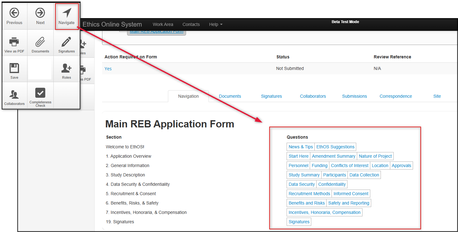Open the Informed Consent question page
The height and width of the screenshot is (232, 458).
(x=351, y=194)
